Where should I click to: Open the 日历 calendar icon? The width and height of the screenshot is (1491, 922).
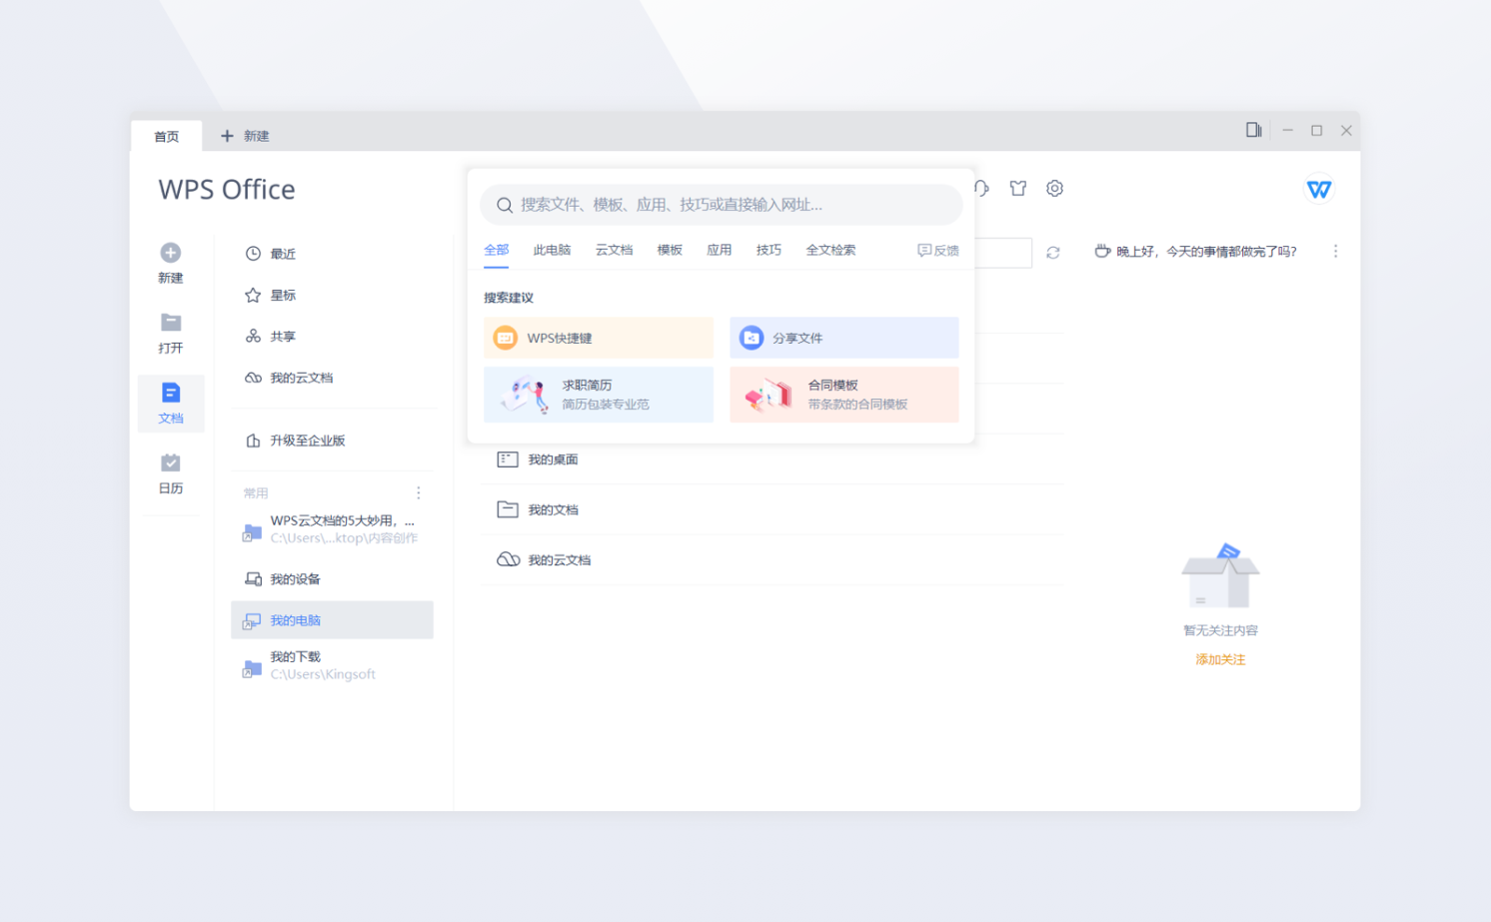(x=171, y=461)
